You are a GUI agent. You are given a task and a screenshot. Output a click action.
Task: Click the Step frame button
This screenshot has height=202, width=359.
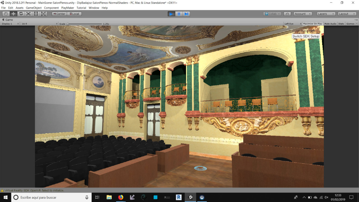(187, 14)
